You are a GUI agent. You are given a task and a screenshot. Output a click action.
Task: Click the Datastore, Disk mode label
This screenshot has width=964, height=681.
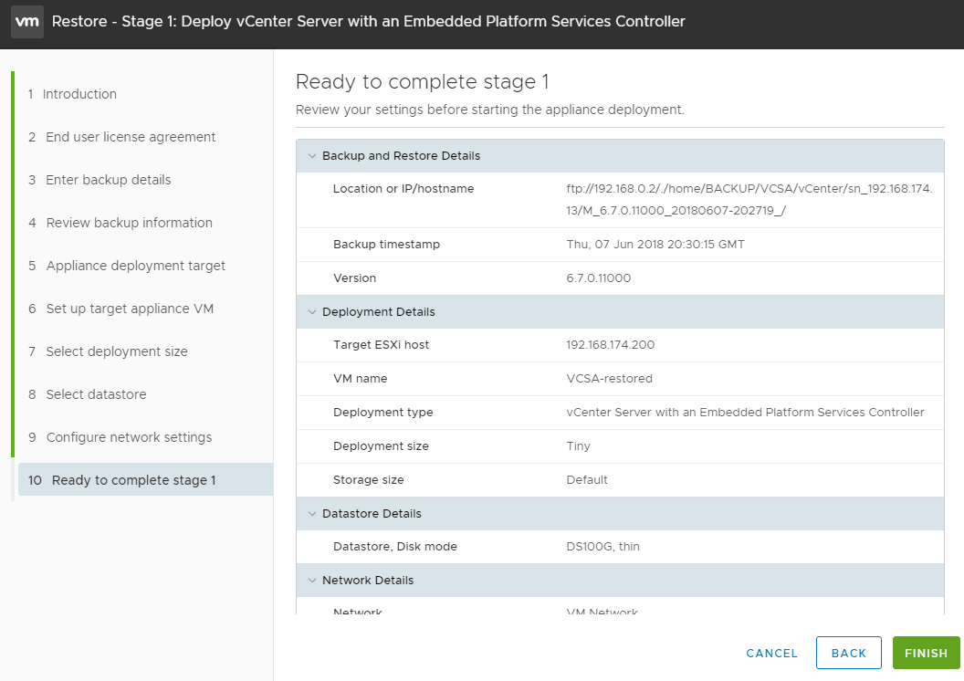[x=395, y=547]
